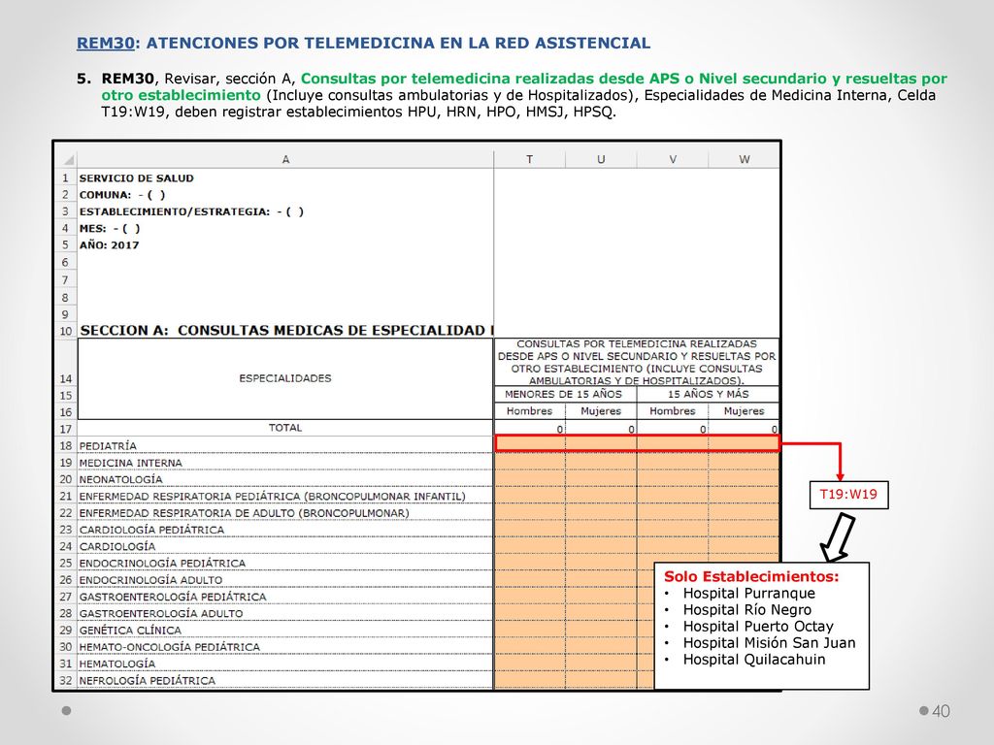Click the 'NEFROLOGÍA PEDIÁTRICA' row label
The height and width of the screenshot is (745, 994).
[x=148, y=680]
